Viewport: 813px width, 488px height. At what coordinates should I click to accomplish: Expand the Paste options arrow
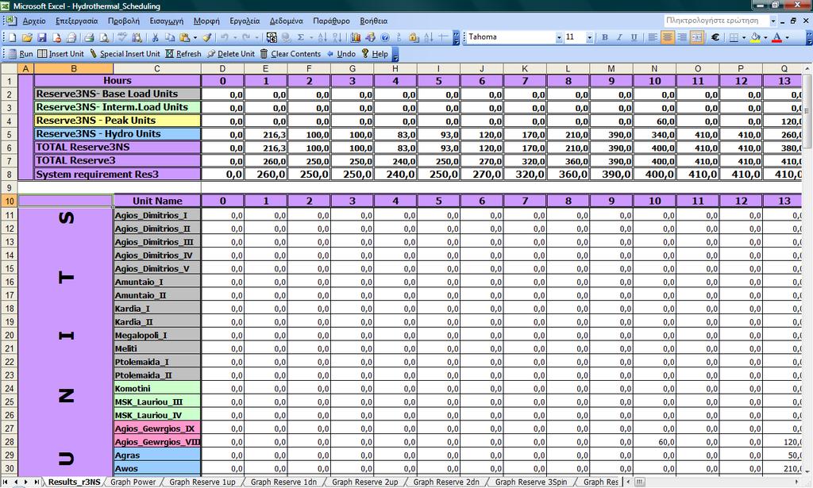click(x=195, y=37)
